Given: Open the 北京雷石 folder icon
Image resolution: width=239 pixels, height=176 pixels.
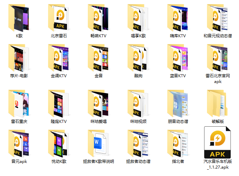Looking at the screenshot, I should point(58,18).
